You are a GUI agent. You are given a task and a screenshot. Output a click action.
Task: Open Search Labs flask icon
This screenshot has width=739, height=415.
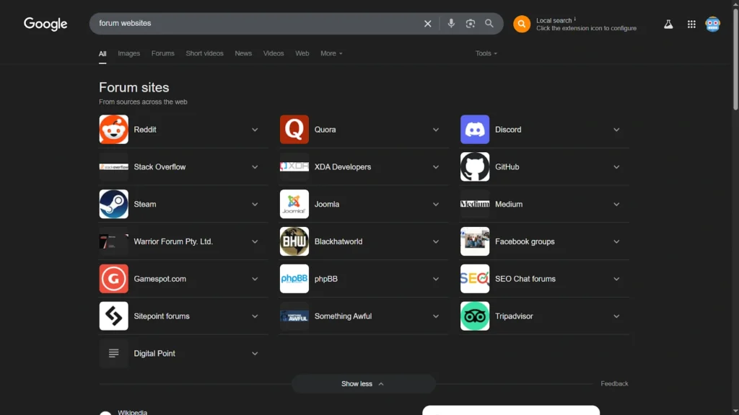pos(668,24)
